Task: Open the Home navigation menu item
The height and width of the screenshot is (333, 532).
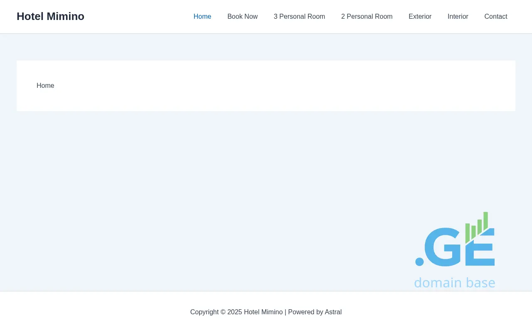Action: 202,17
